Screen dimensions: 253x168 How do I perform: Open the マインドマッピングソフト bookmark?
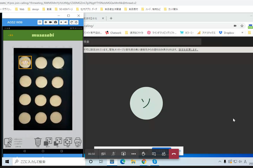(x=162, y=33)
